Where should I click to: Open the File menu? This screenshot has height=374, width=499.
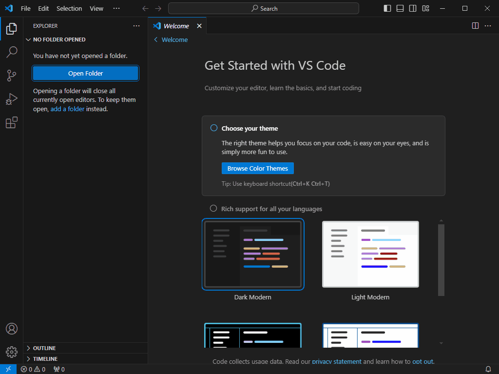26,9
